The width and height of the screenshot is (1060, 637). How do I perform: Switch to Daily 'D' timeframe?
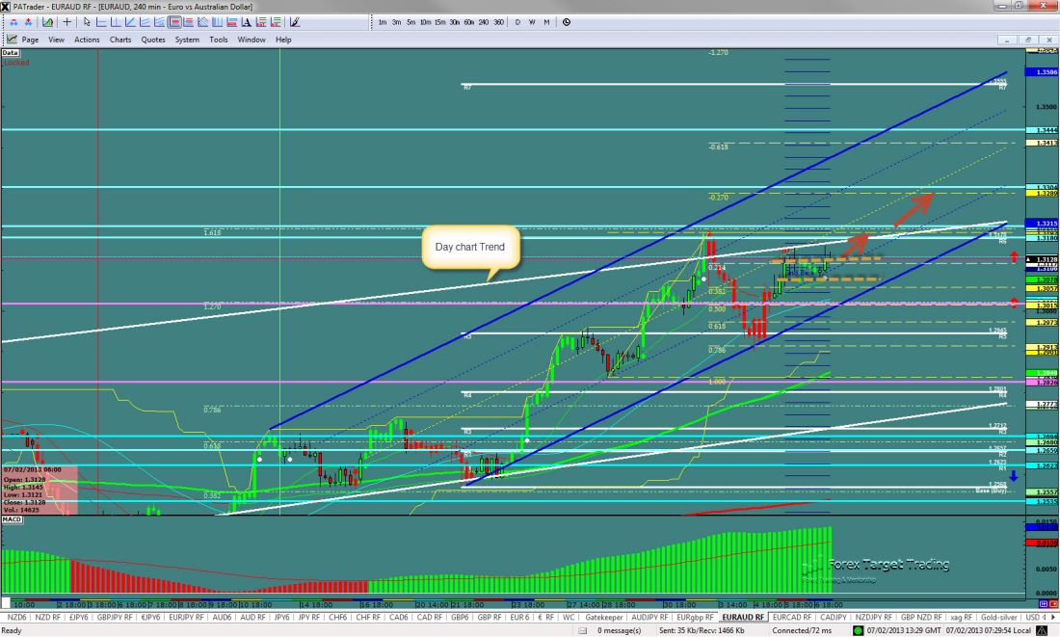(x=518, y=22)
